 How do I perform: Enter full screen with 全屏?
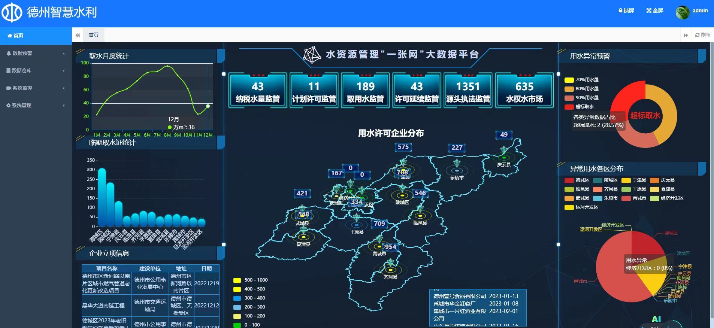tap(654, 10)
